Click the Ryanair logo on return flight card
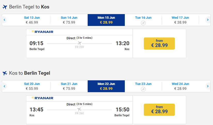Image resolution: width=213 pixels, height=125 pixels. tap(43, 98)
